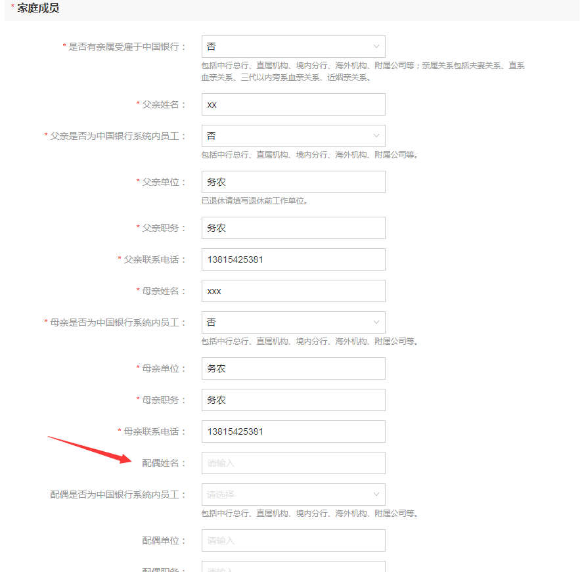Focus the 父亲单位 text box

(293, 182)
